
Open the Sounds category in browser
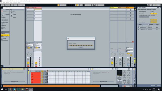click(x=4, y=16)
